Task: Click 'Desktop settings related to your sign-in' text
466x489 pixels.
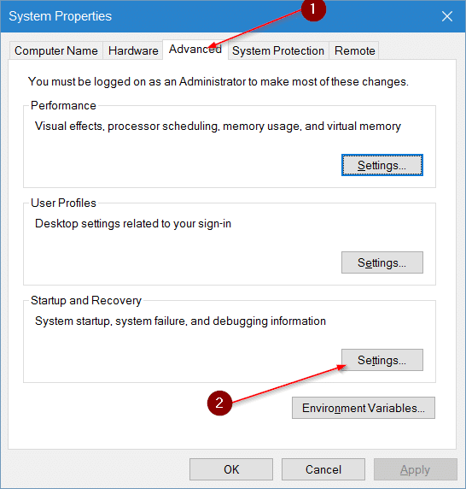Action: click(x=133, y=224)
